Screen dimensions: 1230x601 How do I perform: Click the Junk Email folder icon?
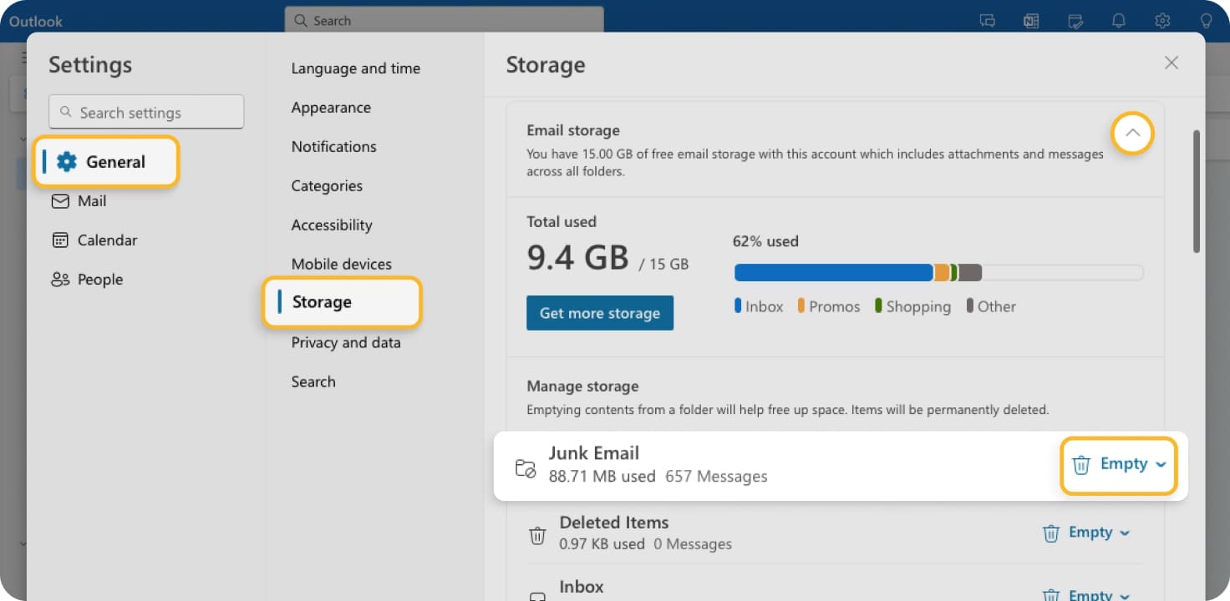point(526,469)
